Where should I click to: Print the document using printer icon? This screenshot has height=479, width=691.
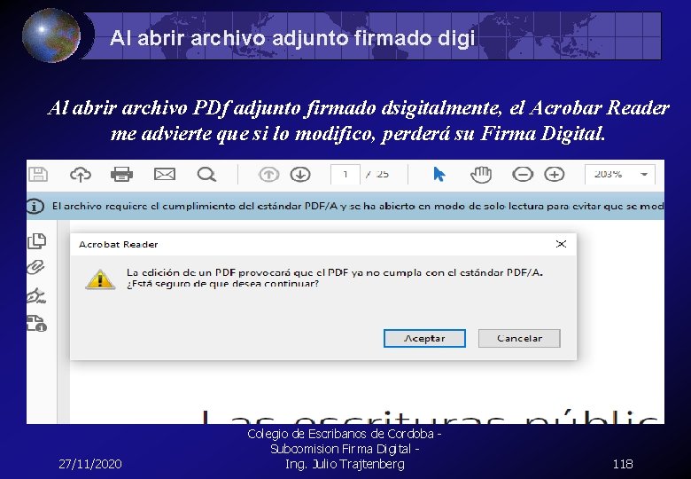121,174
